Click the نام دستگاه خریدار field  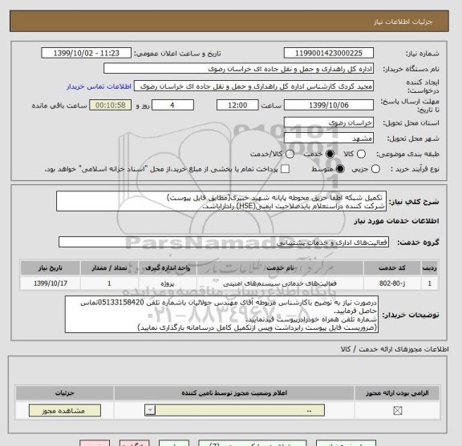point(239,69)
